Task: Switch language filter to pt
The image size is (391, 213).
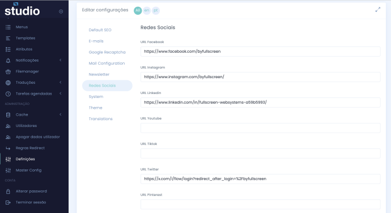Action: pos(156,10)
